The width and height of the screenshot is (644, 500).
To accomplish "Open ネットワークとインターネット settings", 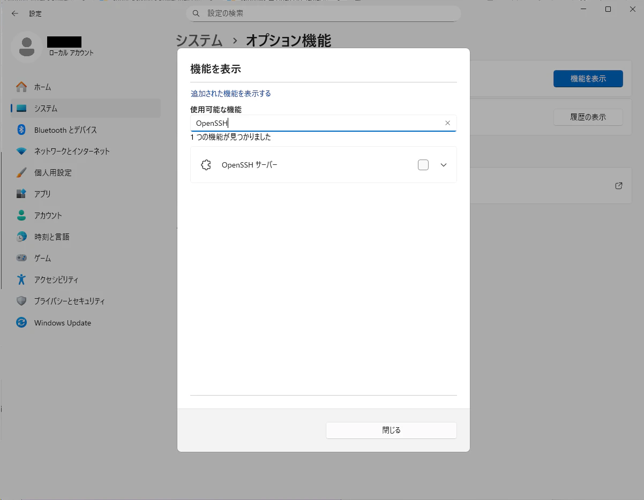I will click(86, 151).
